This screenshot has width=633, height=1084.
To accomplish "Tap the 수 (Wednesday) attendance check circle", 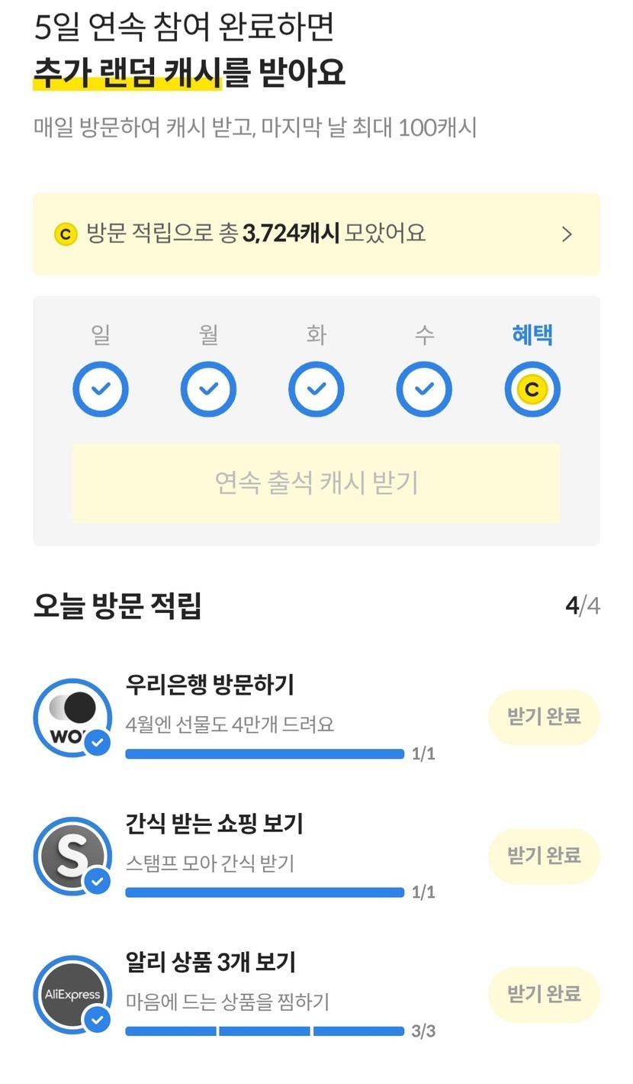I will [x=424, y=389].
